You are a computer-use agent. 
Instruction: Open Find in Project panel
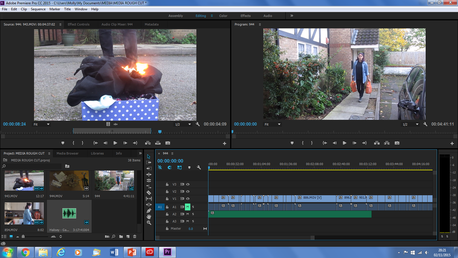pos(113,236)
